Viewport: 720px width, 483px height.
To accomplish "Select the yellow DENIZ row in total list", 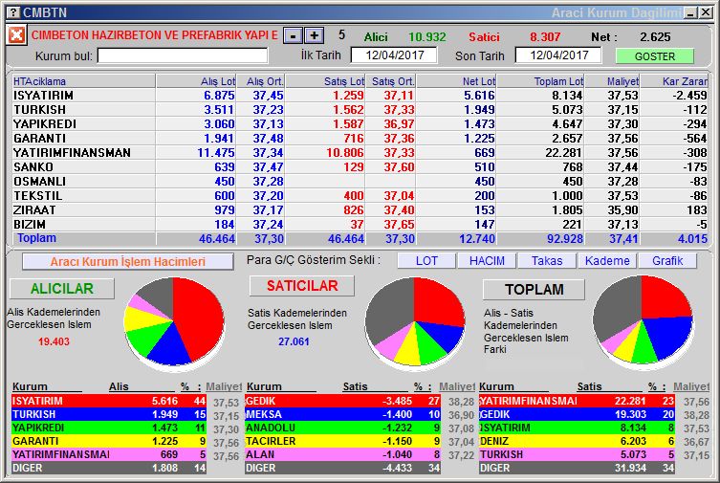I will (x=577, y=441).
